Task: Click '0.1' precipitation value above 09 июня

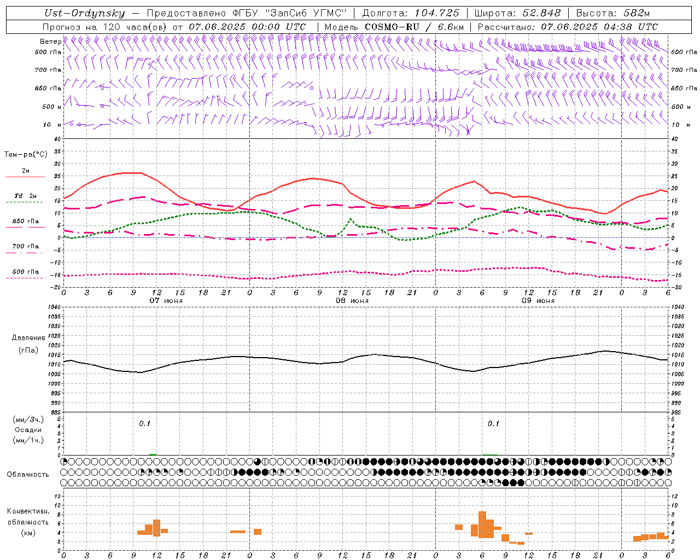Action: 493,424
